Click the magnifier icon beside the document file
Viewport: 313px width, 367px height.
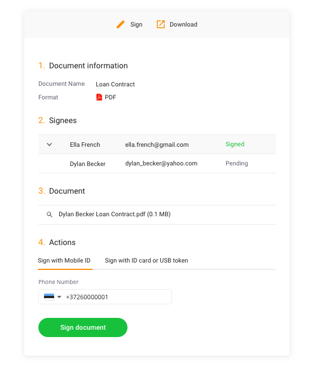pyautogui.click(x=49, y=215)
